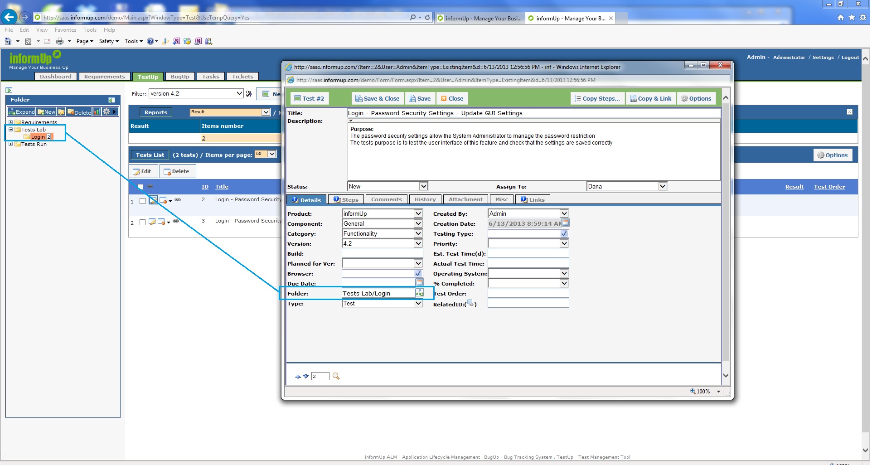Image resolution: width=872 pixels, height=465 pixels.
Task: Open the folder chart report icon
Action: [x=97, y=111]
